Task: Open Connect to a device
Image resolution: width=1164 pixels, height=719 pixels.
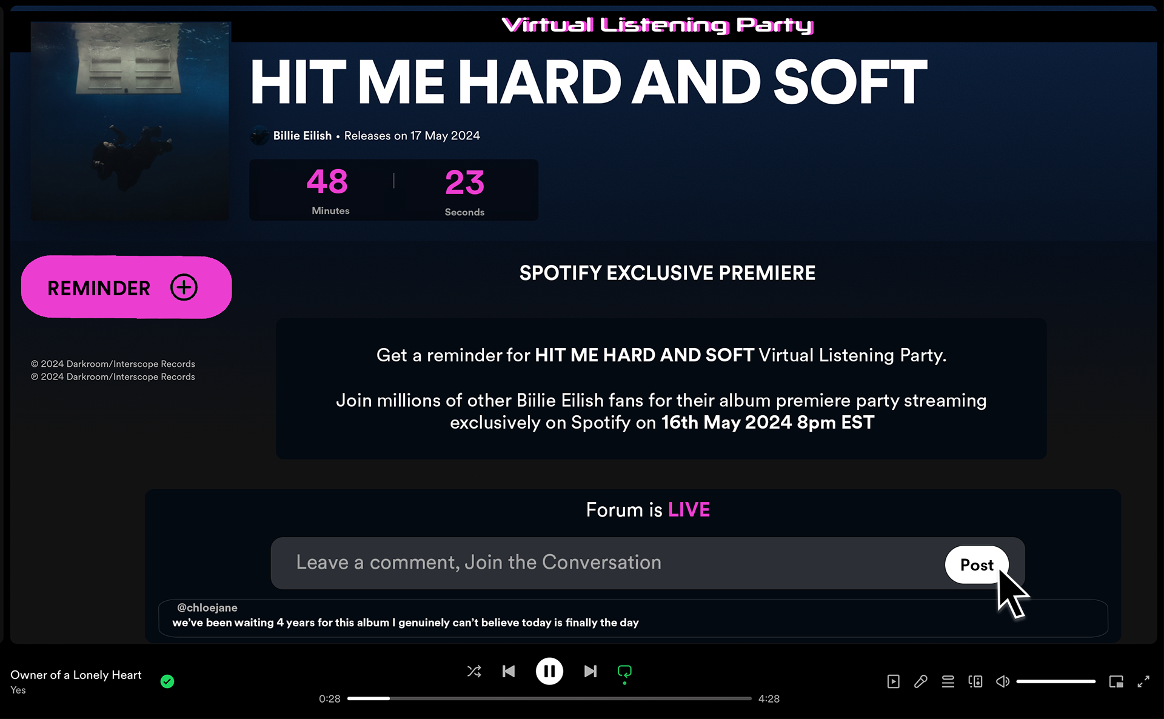Action: (975, 681)
